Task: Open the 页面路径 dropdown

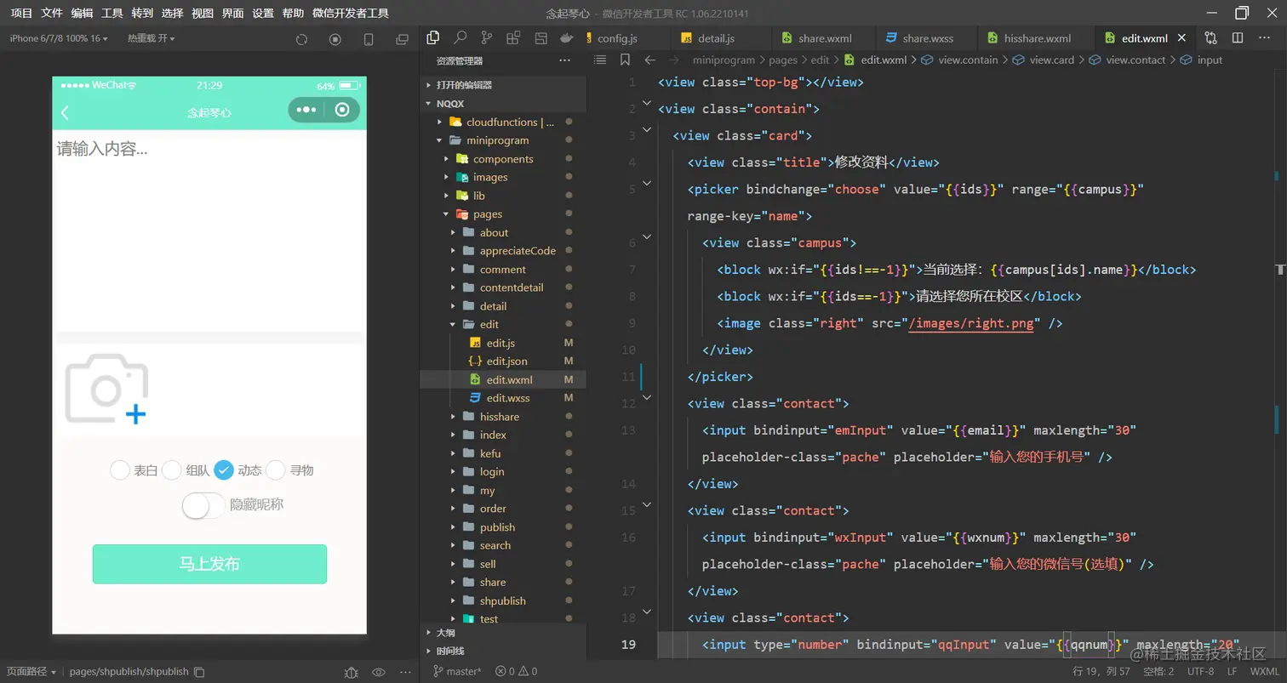Action: pos(31,671)
